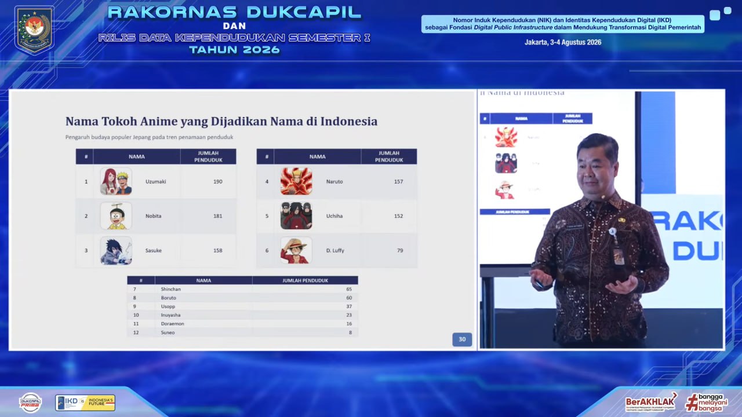Click the value "79" for D. Luffy
Image resolution: width=742 pixels, height=417 pixels.
400,251
